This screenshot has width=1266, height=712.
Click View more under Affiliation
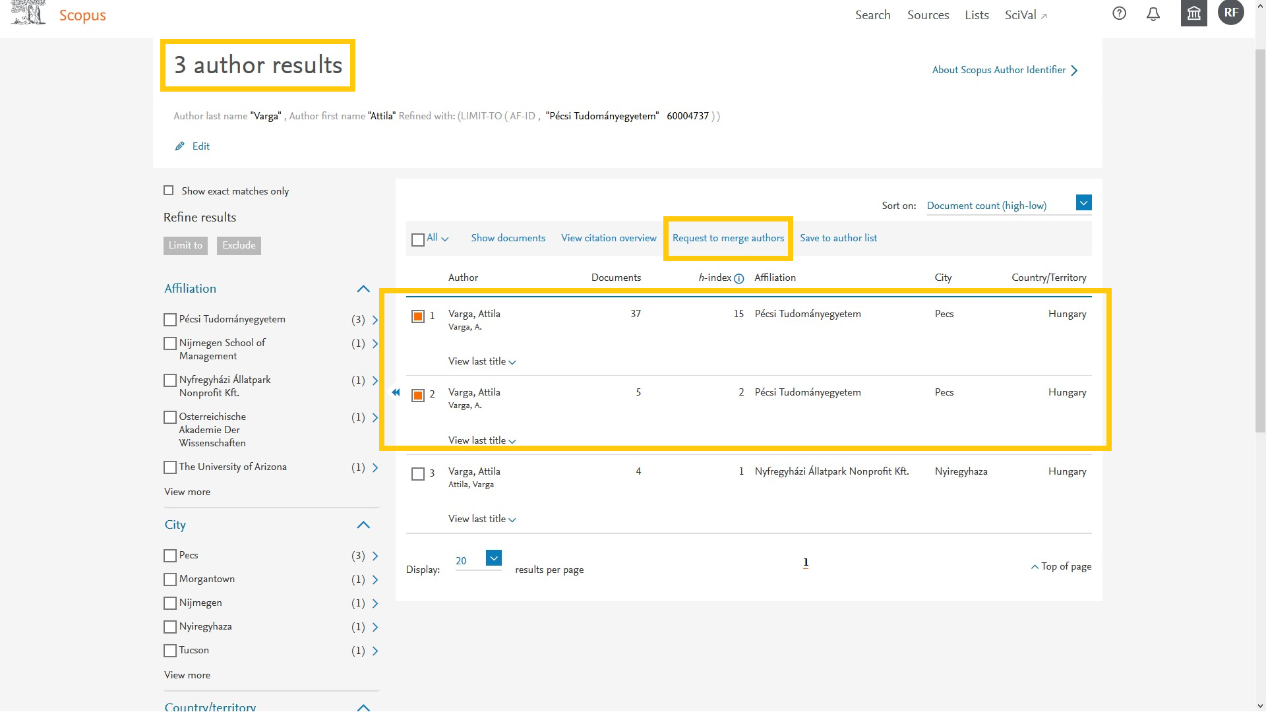(x=187, y=492)
